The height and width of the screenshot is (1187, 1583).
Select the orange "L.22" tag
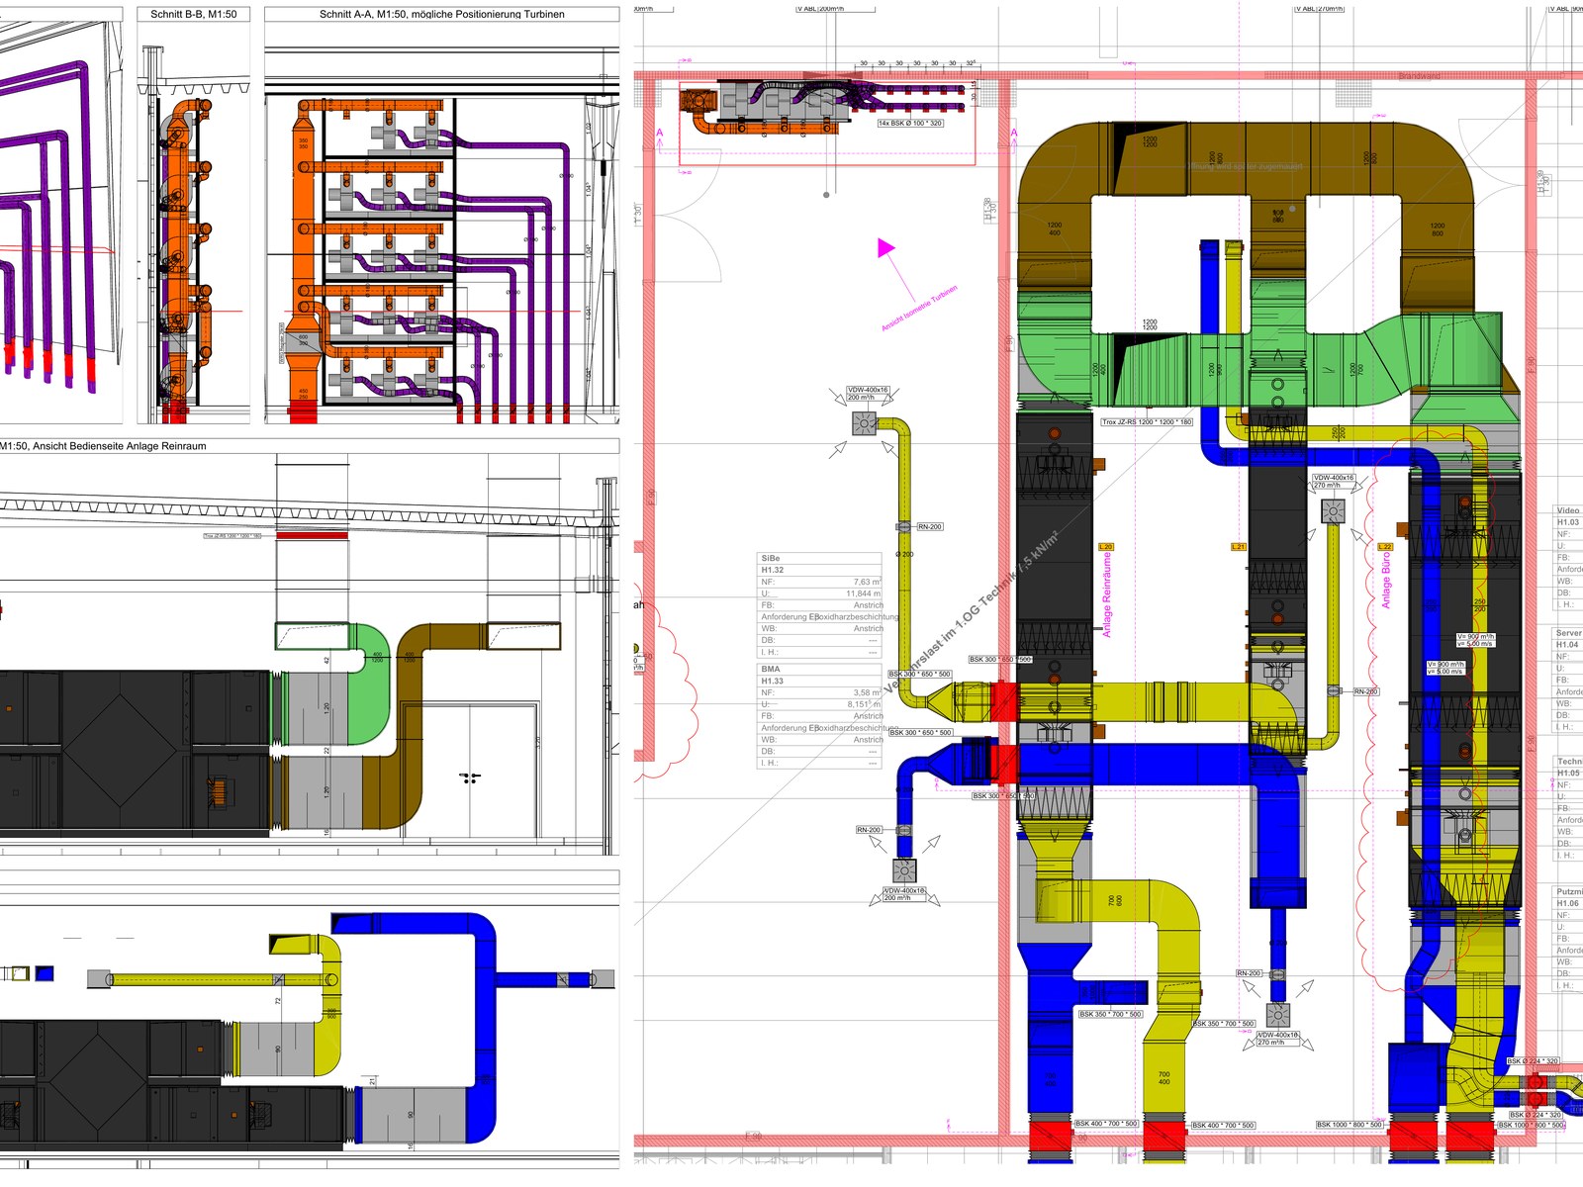pyautogui.click(x=1385, y=546)
